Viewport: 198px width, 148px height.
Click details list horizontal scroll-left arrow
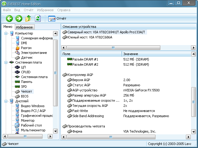click(x=63, y=137)
